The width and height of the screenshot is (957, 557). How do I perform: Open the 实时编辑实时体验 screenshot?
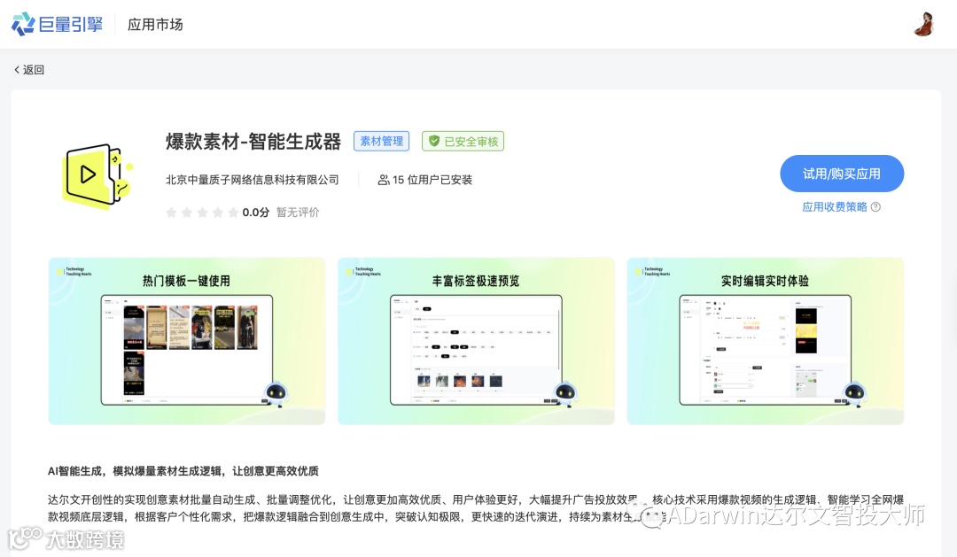pos(766,341)
